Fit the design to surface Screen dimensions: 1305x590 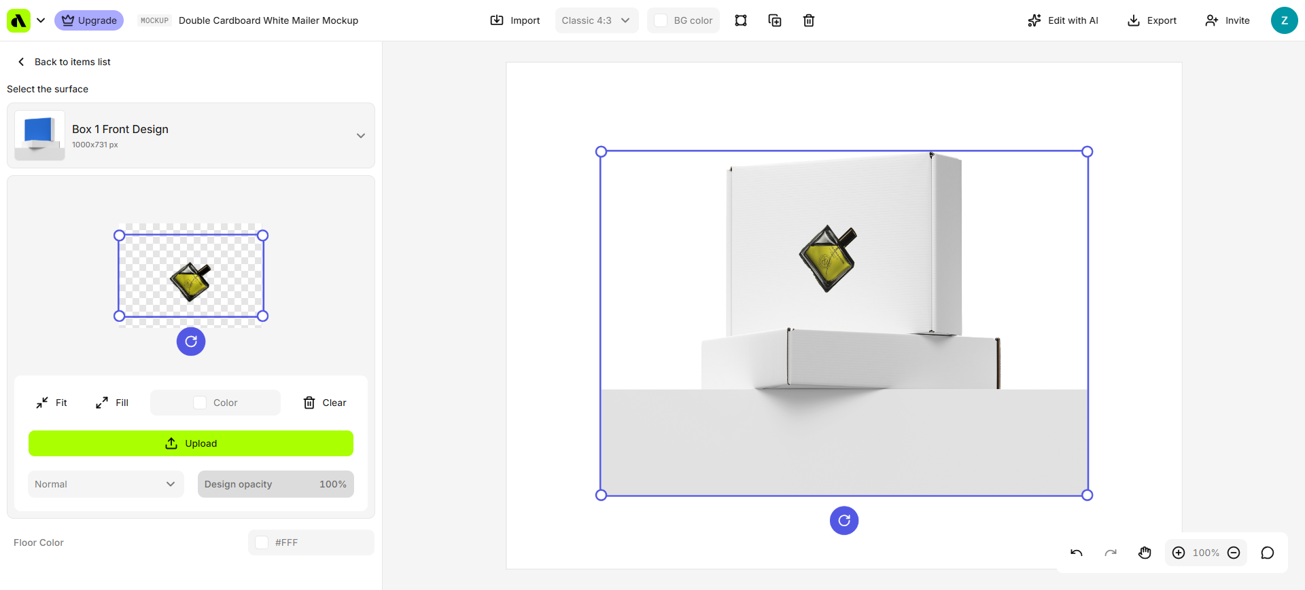pos(52,403)
